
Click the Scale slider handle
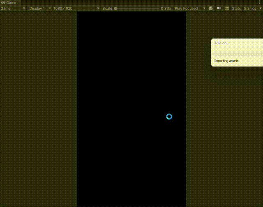(x=115, y=8)
